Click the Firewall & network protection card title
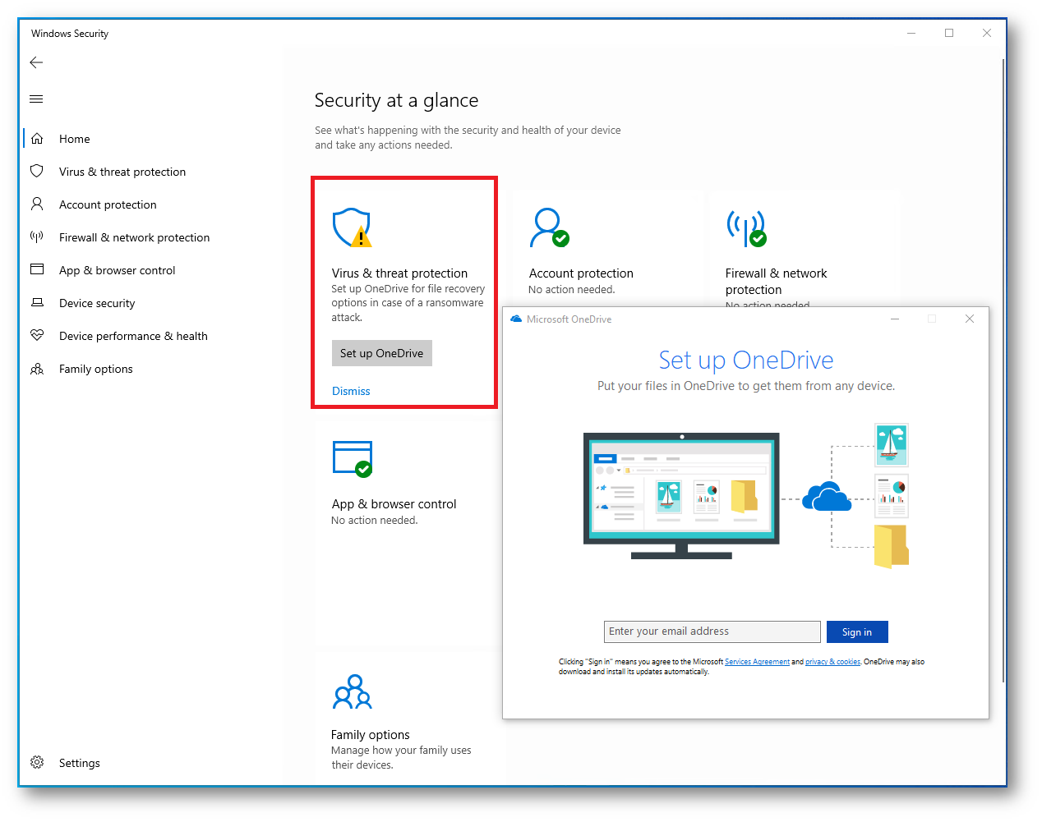The width and height of the screenshot is (1042, 822). (x=777, y=282)
